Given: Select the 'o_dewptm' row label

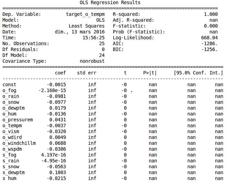Looking at the screenshot, I should pyautogui.click(x=13, y=108).
